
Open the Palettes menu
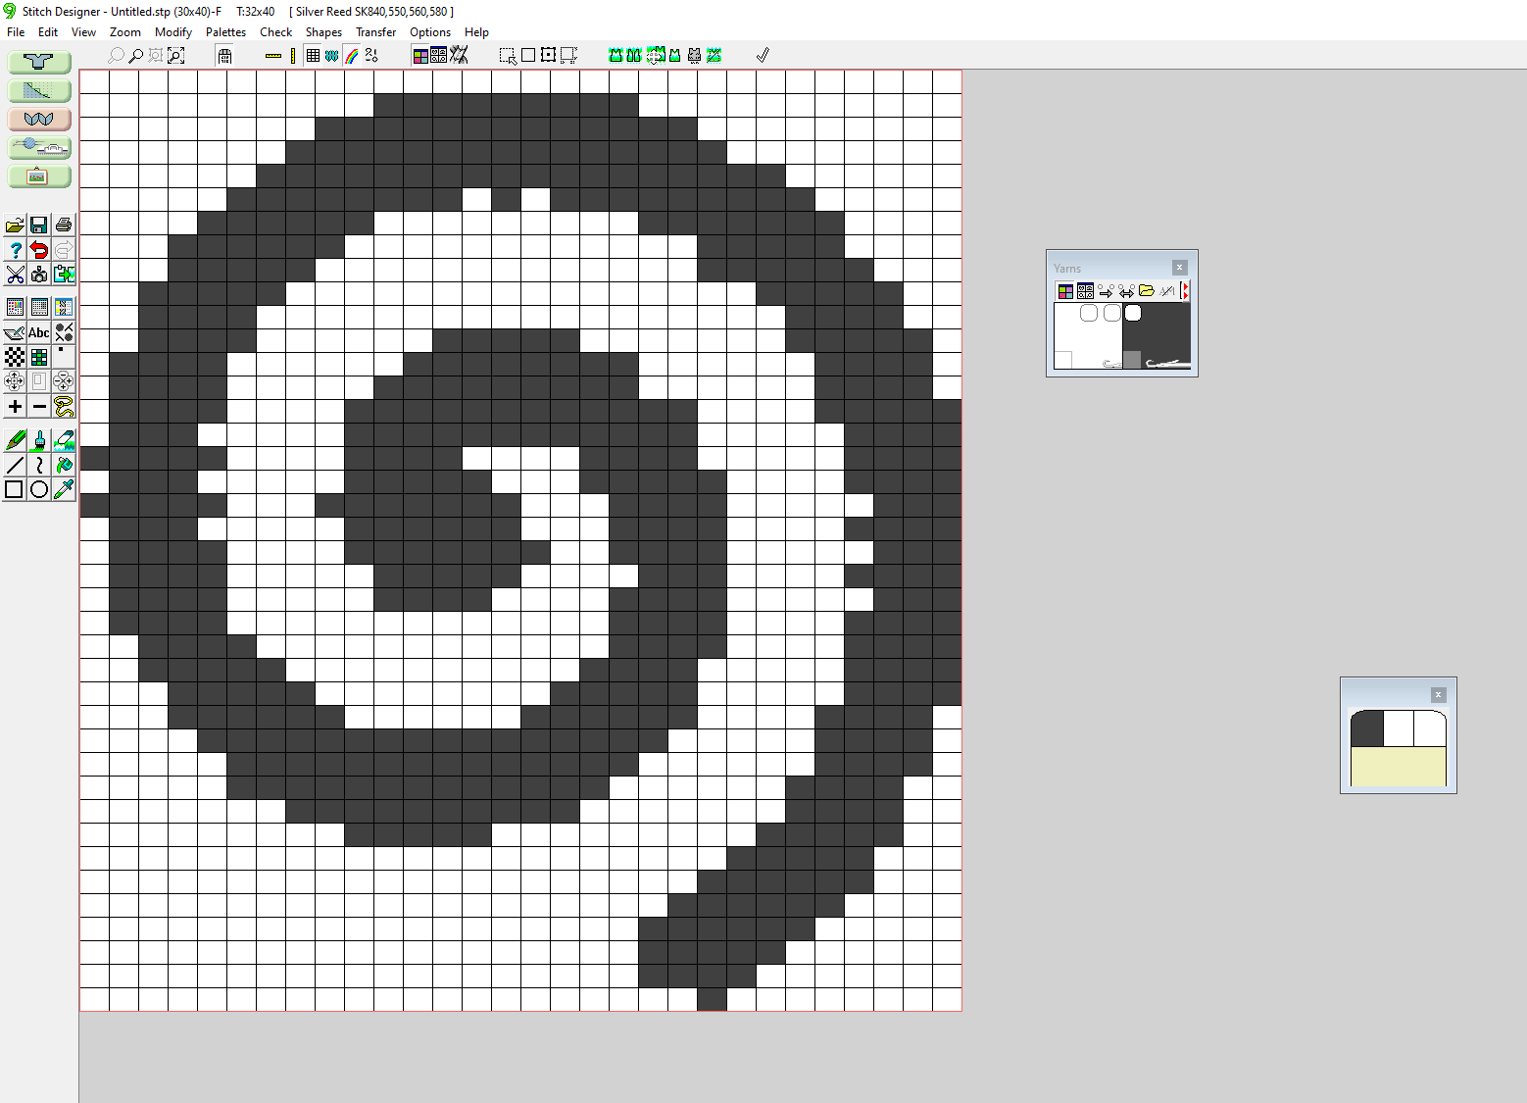click(x=225, y=32)
